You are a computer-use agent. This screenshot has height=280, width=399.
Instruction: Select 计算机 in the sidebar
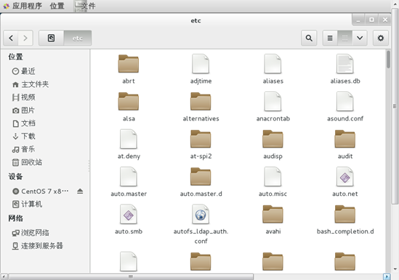[x=27, y=204]
